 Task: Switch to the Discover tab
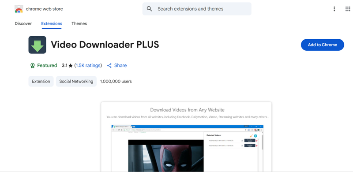pos(23,23)
